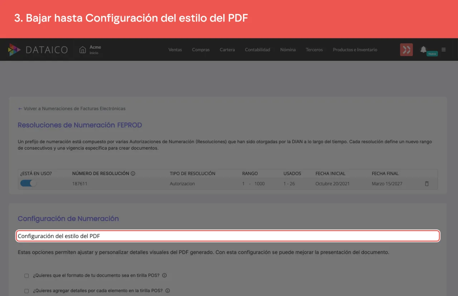This screenshot has height=296, width=458.
Task: Click the Configuración de Numeración heading
Action: click(x=68, y=219)
